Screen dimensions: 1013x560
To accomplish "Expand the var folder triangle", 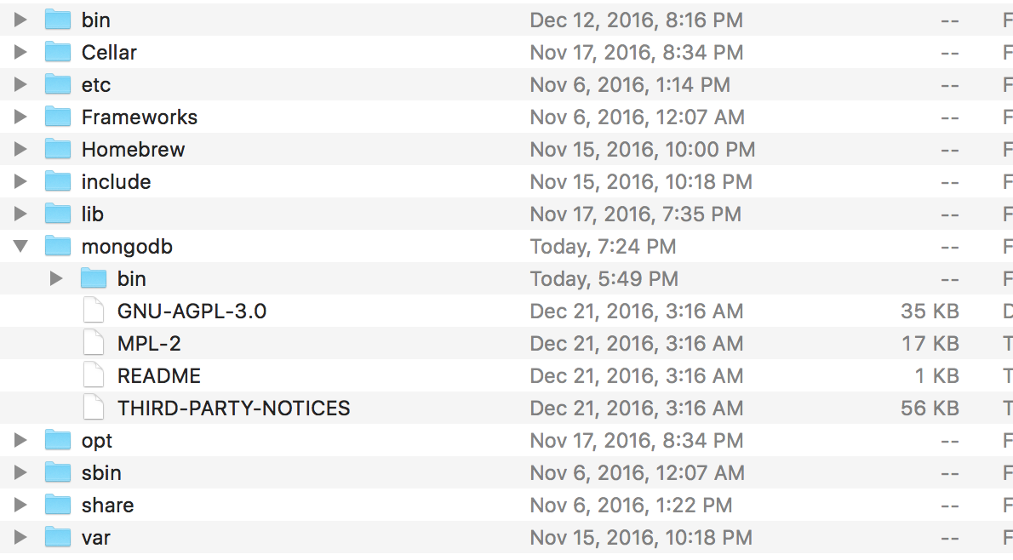I will (x=20, y=537).
